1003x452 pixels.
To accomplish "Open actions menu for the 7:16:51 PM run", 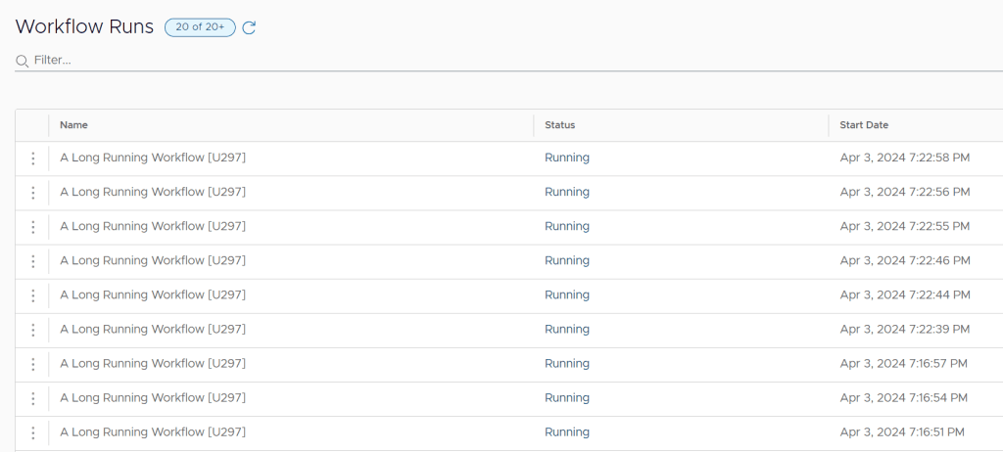I will 32,432.
